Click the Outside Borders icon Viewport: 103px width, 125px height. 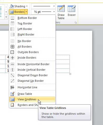point(12,52)
